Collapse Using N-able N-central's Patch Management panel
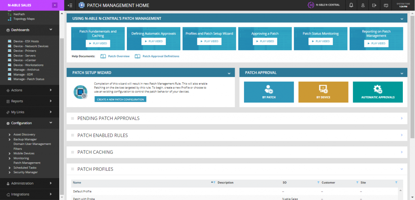This screenshot has height=200, width=415. pyautogui.click(x=402, y=19)
